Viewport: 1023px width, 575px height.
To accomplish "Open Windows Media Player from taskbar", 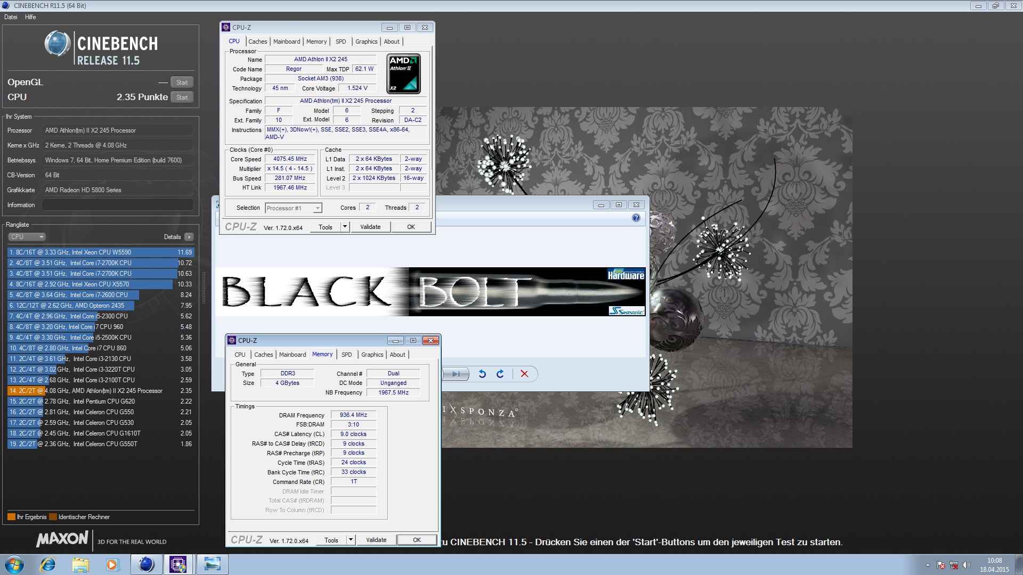I will point(112,564).
